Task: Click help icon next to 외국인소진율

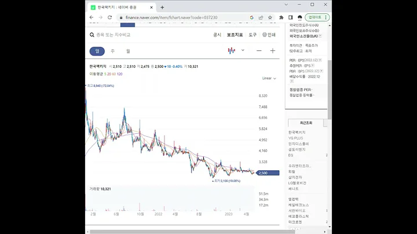Action: pyautogui.click(x=320, y=36)
